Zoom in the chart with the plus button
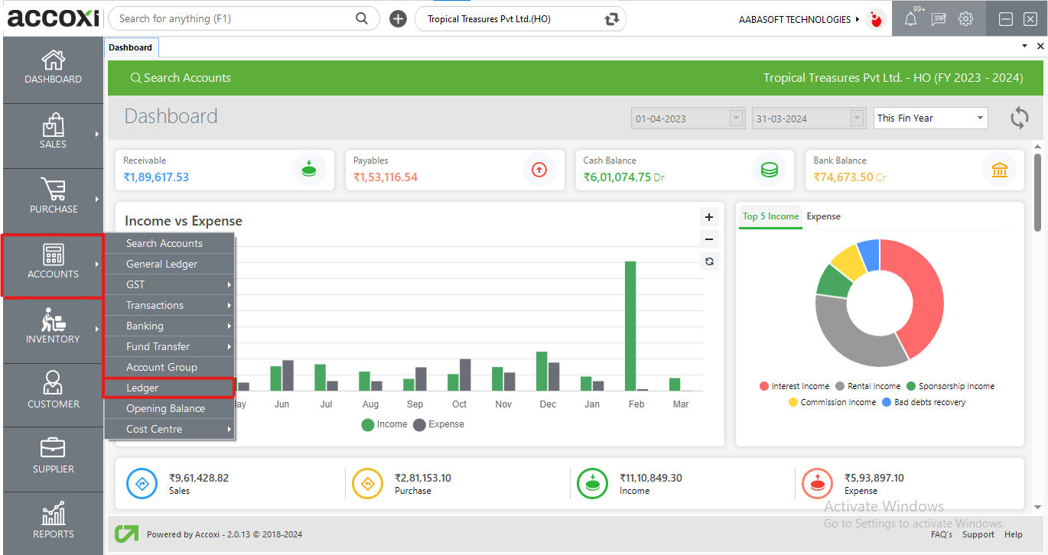The image size is (1048, 555). pos(709,217)
